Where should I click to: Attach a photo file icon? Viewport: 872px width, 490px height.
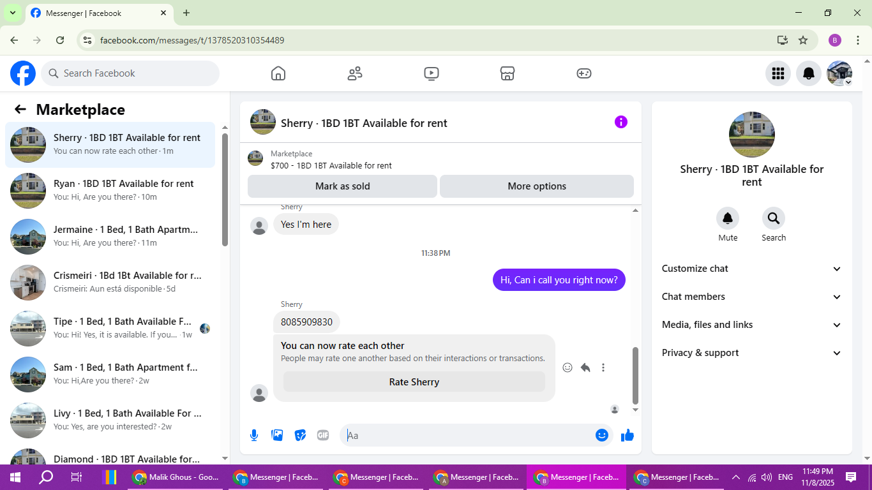[277, 435]
